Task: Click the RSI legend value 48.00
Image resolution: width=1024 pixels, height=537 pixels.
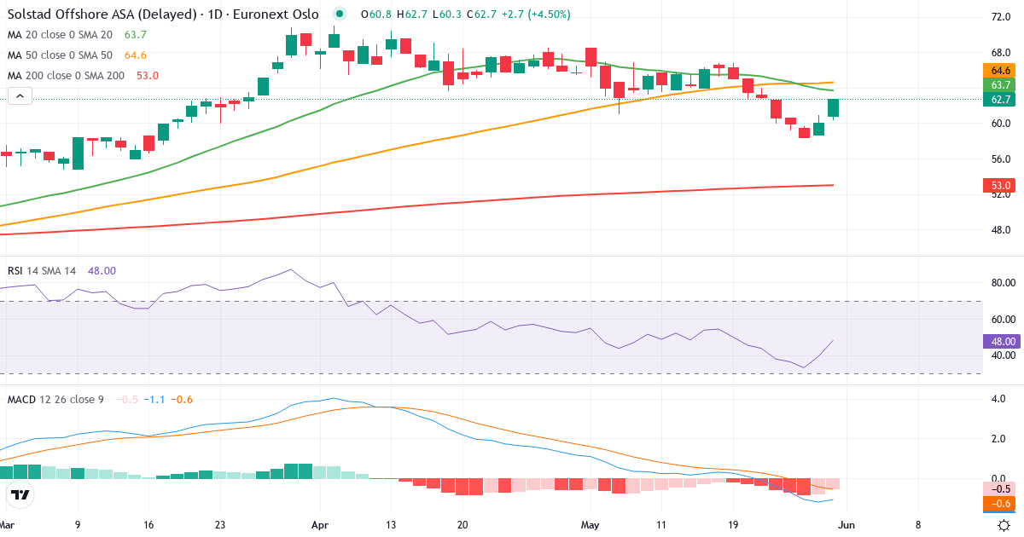Action: pos(102,270)
